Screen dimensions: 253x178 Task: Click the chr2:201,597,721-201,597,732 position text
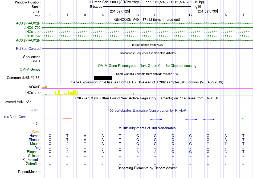(169, 2)
